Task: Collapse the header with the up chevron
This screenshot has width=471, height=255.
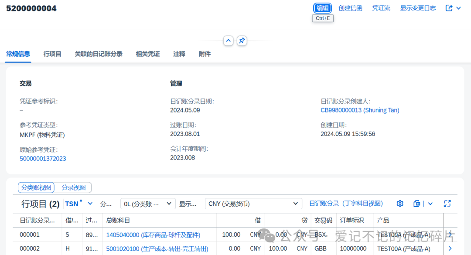Action: 228,41
